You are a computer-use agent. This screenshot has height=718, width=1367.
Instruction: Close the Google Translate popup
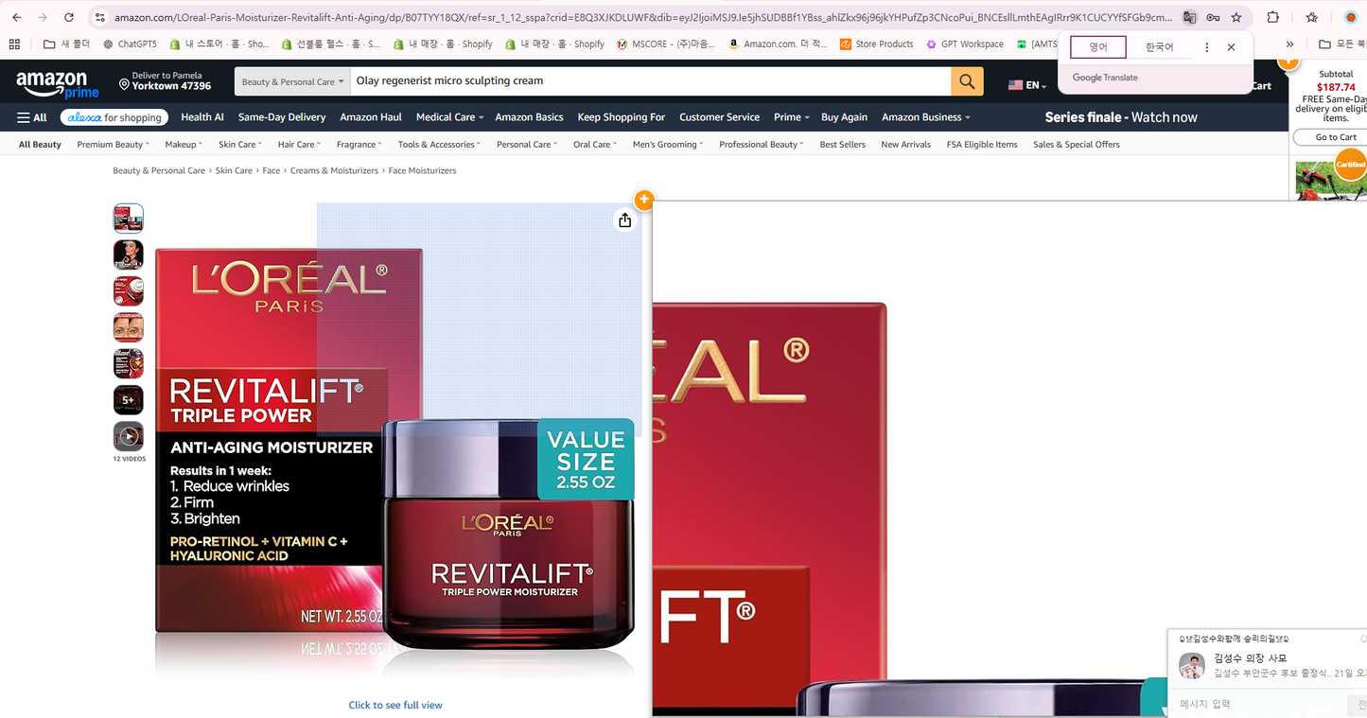(1231, 47)
